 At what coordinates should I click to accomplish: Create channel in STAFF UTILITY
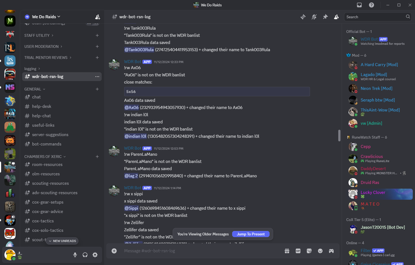tap(97, 35)
